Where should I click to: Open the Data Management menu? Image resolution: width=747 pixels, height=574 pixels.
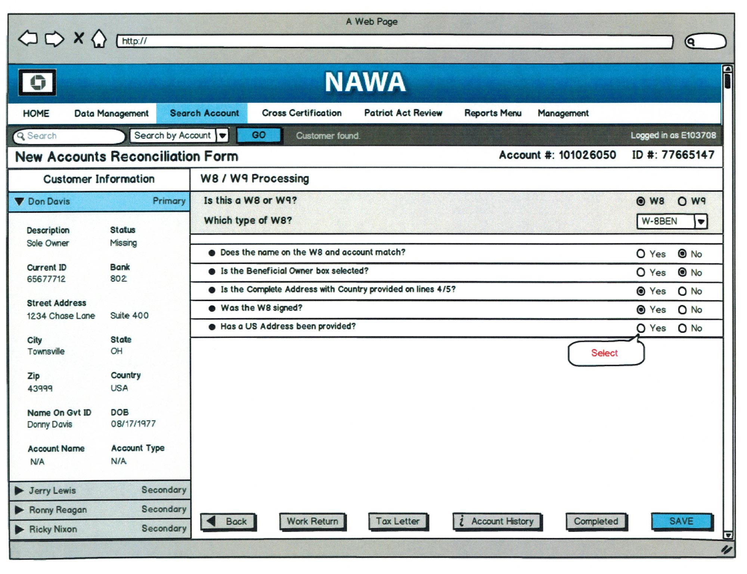(111, 114)
